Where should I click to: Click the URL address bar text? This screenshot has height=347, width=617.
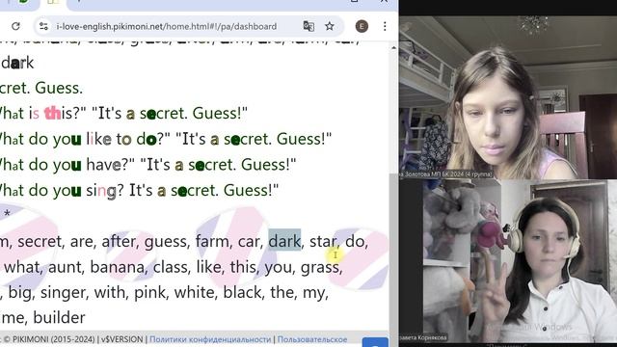pyautogui.click(x=167, y=26)
